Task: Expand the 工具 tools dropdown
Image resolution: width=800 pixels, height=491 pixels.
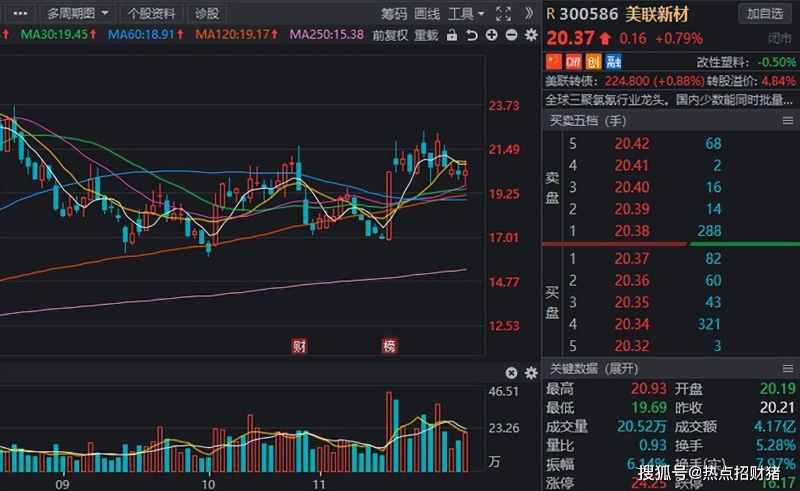Action: click(x=466, y=14)
